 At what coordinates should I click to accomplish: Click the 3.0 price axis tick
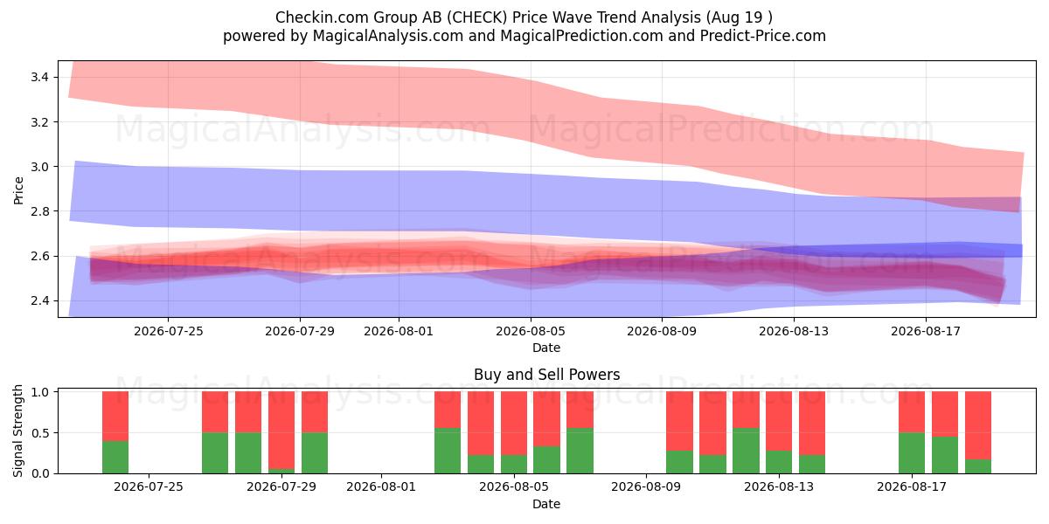coord(41,166)
